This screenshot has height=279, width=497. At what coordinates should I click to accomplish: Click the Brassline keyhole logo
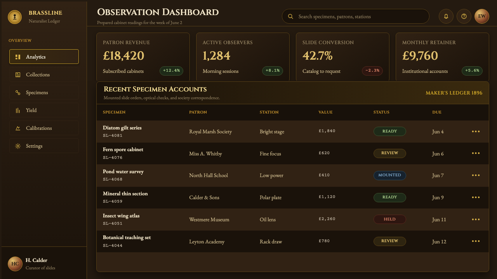15,17
